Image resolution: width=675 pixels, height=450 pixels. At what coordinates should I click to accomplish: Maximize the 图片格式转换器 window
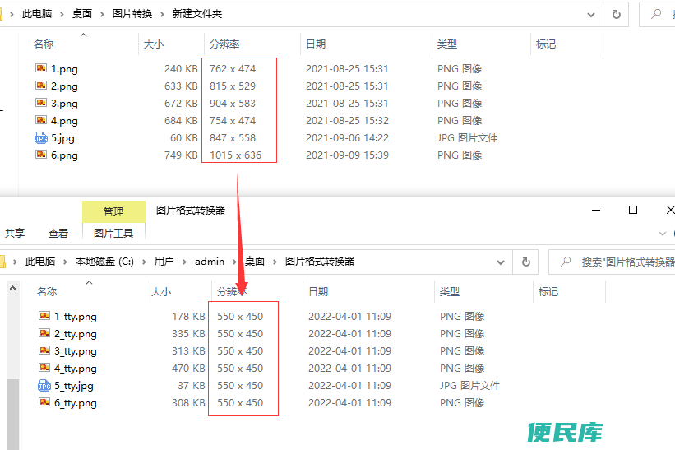tap(633, 210)
